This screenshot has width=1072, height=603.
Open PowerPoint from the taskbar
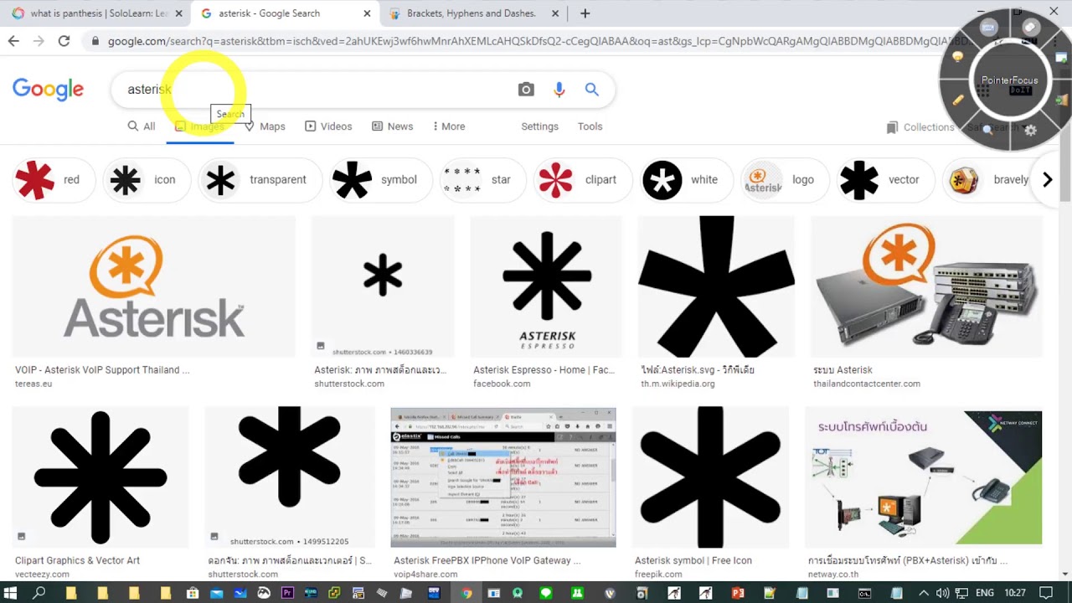coord(738,593)
